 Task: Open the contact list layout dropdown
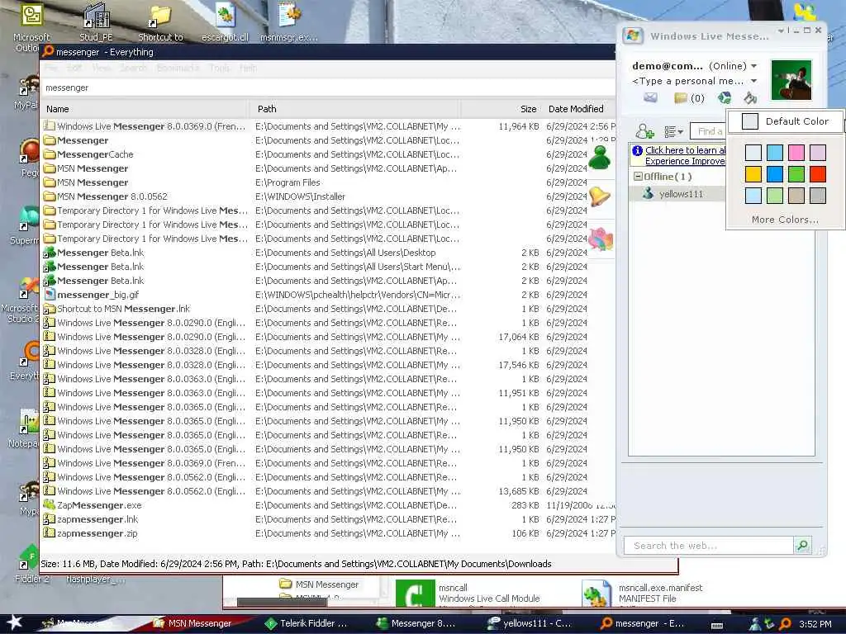673,131
